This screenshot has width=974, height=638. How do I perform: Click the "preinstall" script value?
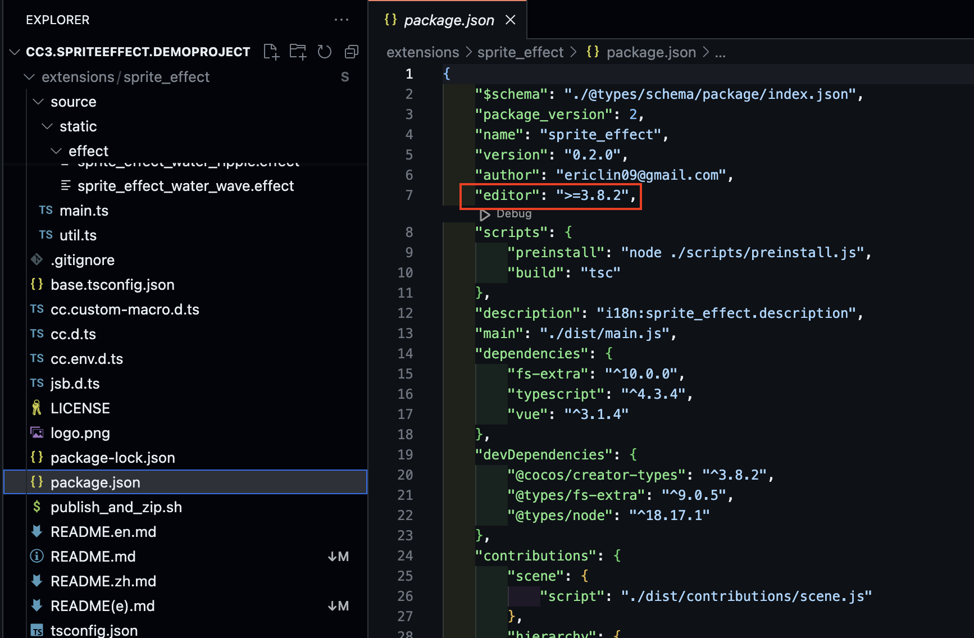742,252
